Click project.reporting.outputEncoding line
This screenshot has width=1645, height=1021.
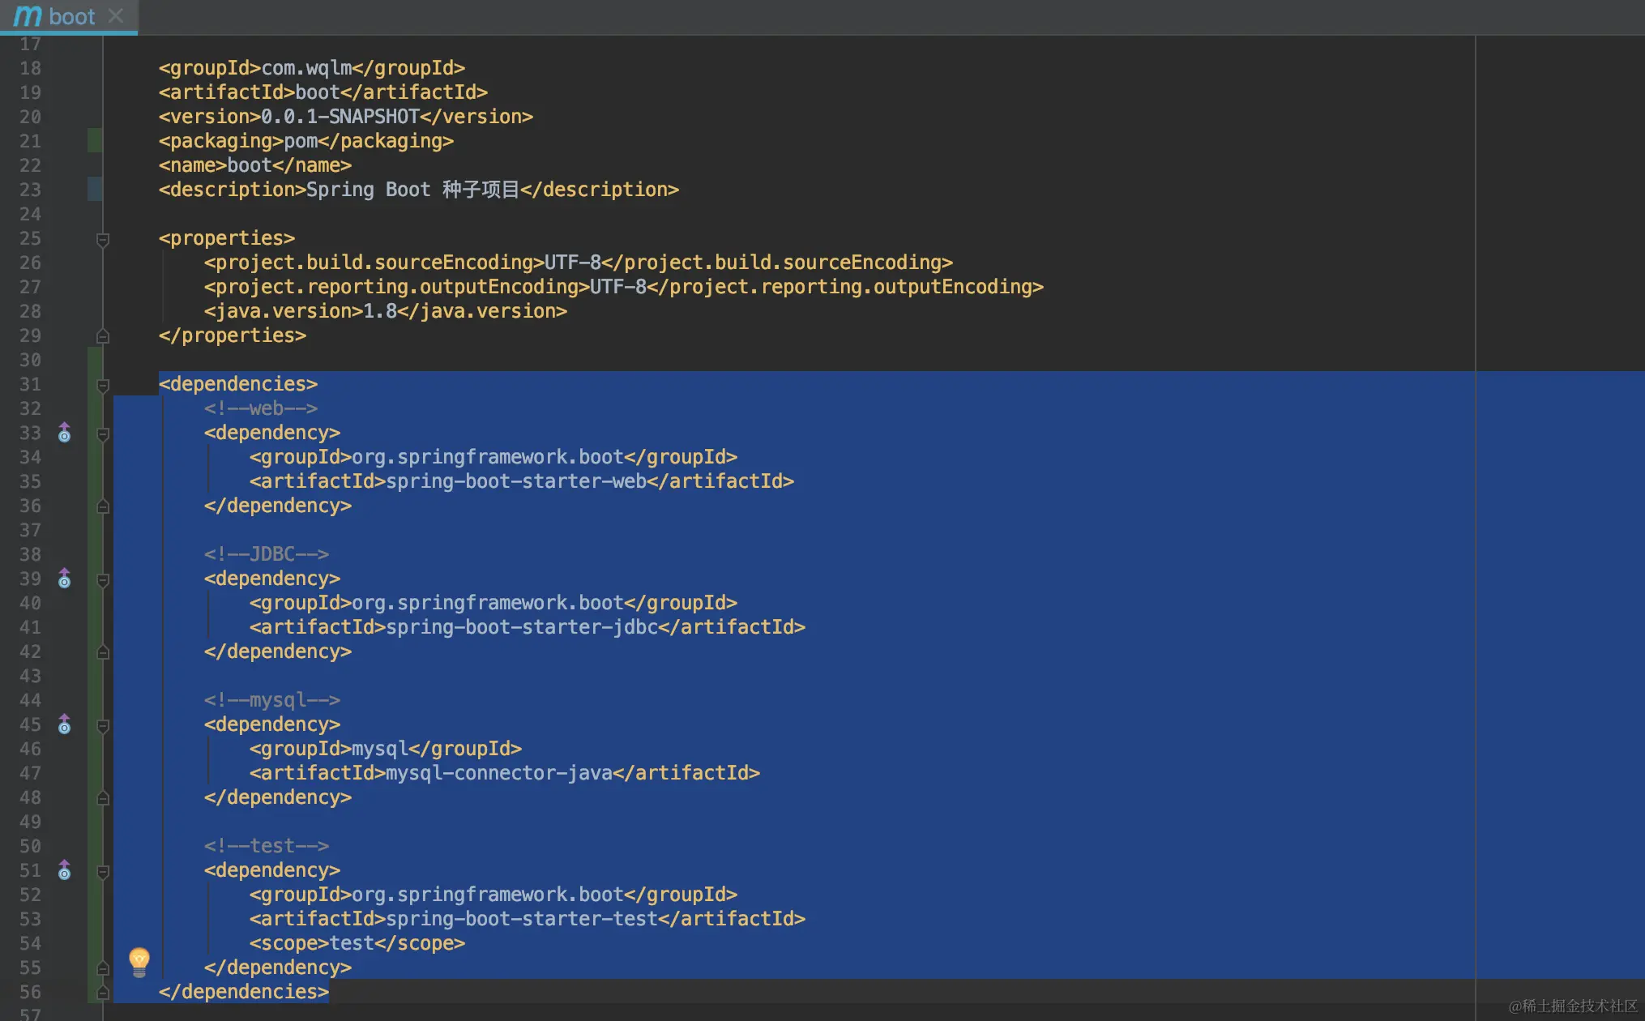point(624,287)
